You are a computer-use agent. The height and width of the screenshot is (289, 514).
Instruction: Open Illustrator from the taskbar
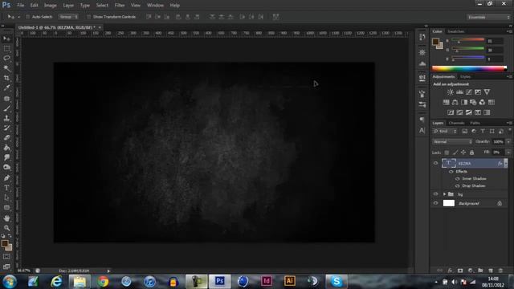[290, 282]
